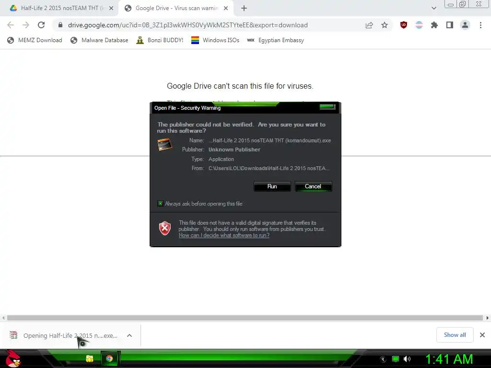Uncheck Always ask before opening this file
Viewport: 491px width, 368px height.
click(x=160, y=203)
